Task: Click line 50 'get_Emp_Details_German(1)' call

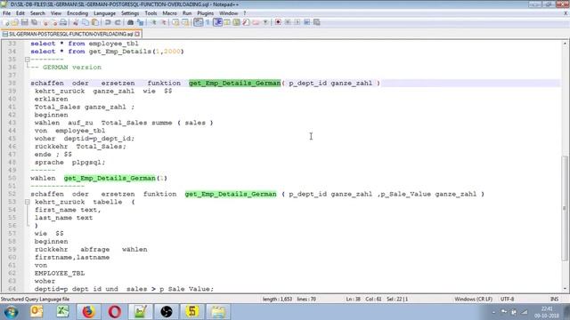Action: [116, 178]
